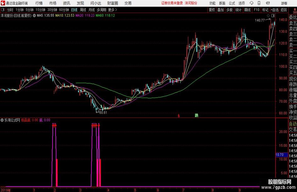The width and height of the screenshot is (297, 192).
Task: Switch to the 分时 period tab
Action: coord(10,10)
